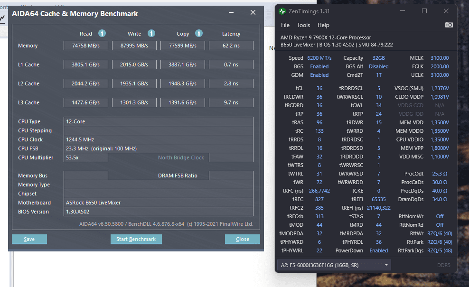Click the empty Memory Type field

pyautogui.click(x=159, y=185)
